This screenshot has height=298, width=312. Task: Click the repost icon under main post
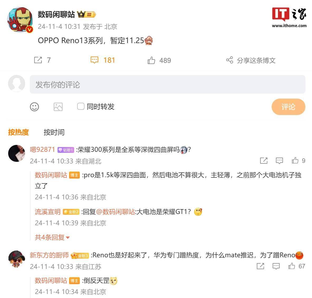38,60
